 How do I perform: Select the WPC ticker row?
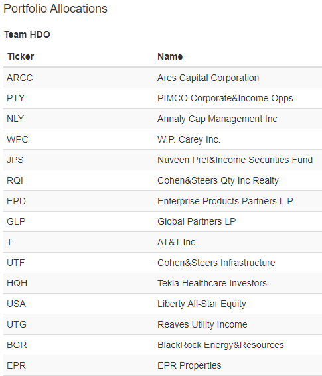tap(163, 139)
